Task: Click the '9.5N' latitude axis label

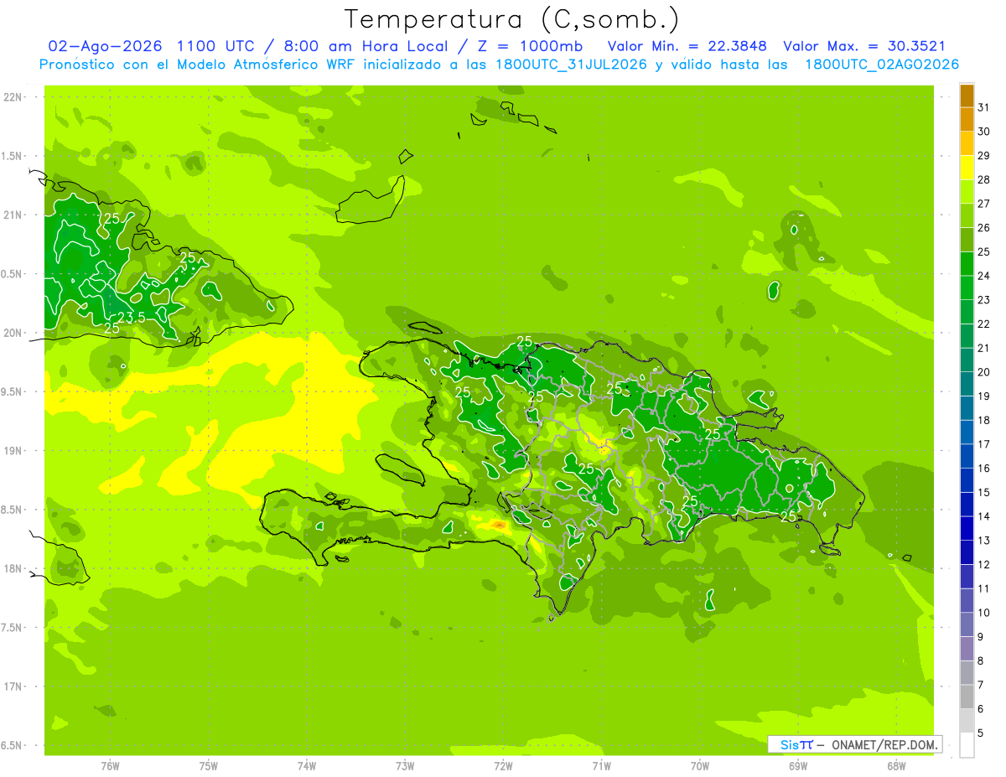Action: coord(12,391)
